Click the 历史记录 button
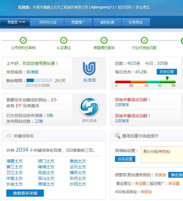This screenshot has width=183, height=201. [x=167, y=72]
